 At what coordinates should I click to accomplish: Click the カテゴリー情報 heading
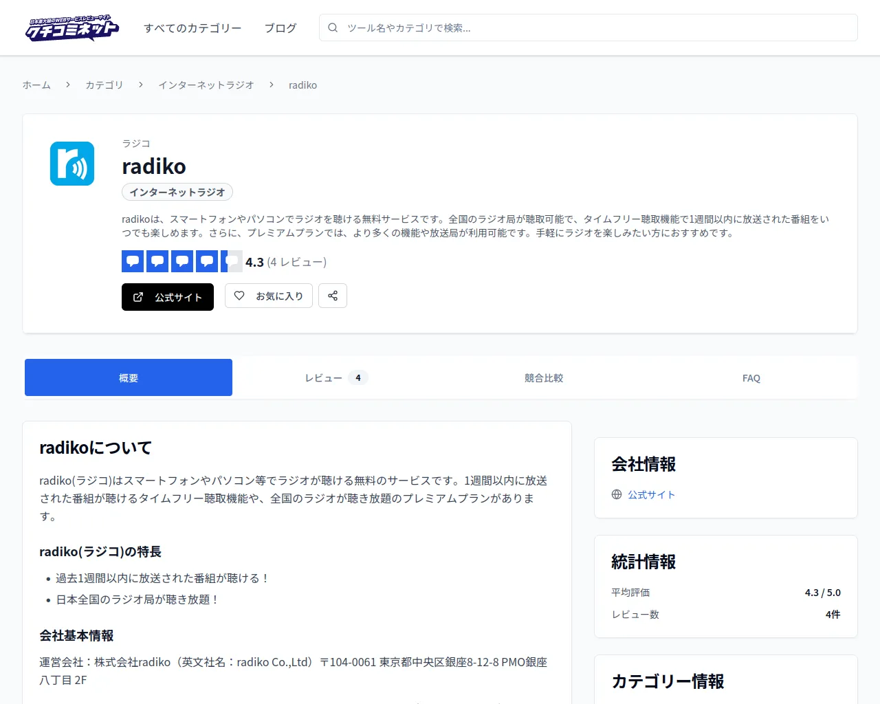(668, 681)
